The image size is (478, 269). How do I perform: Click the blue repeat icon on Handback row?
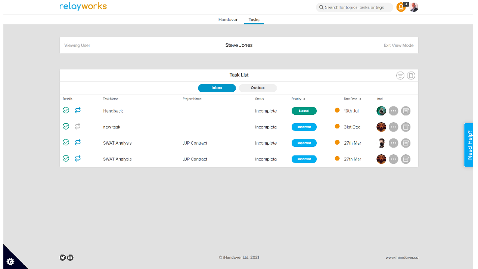[x=78, y=110]
